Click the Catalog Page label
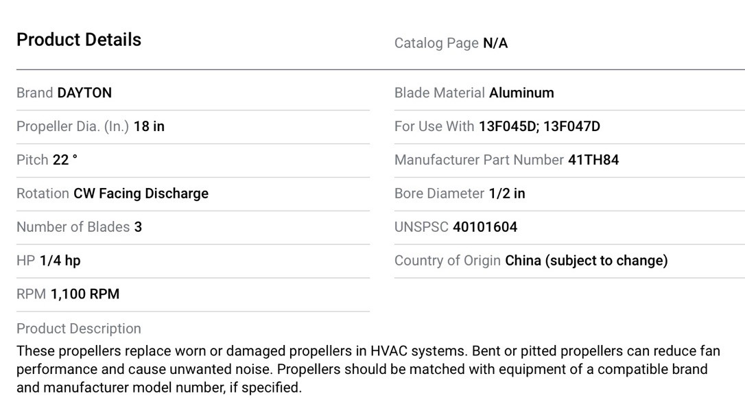Viewport: 745px width, 400px height. point(437,43)
